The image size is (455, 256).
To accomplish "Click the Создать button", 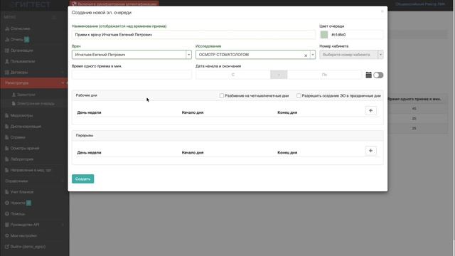I will point(82,178).
